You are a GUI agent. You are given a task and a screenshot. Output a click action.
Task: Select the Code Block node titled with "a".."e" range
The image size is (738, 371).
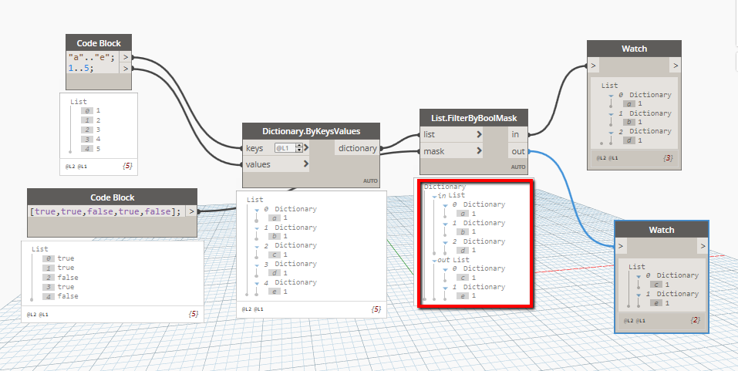point(99,43)
